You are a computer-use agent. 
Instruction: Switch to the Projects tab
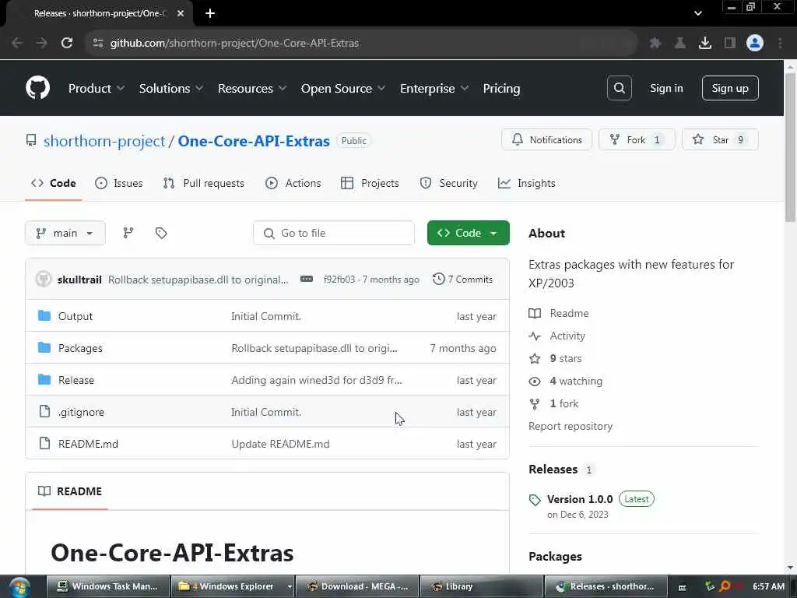370,183
